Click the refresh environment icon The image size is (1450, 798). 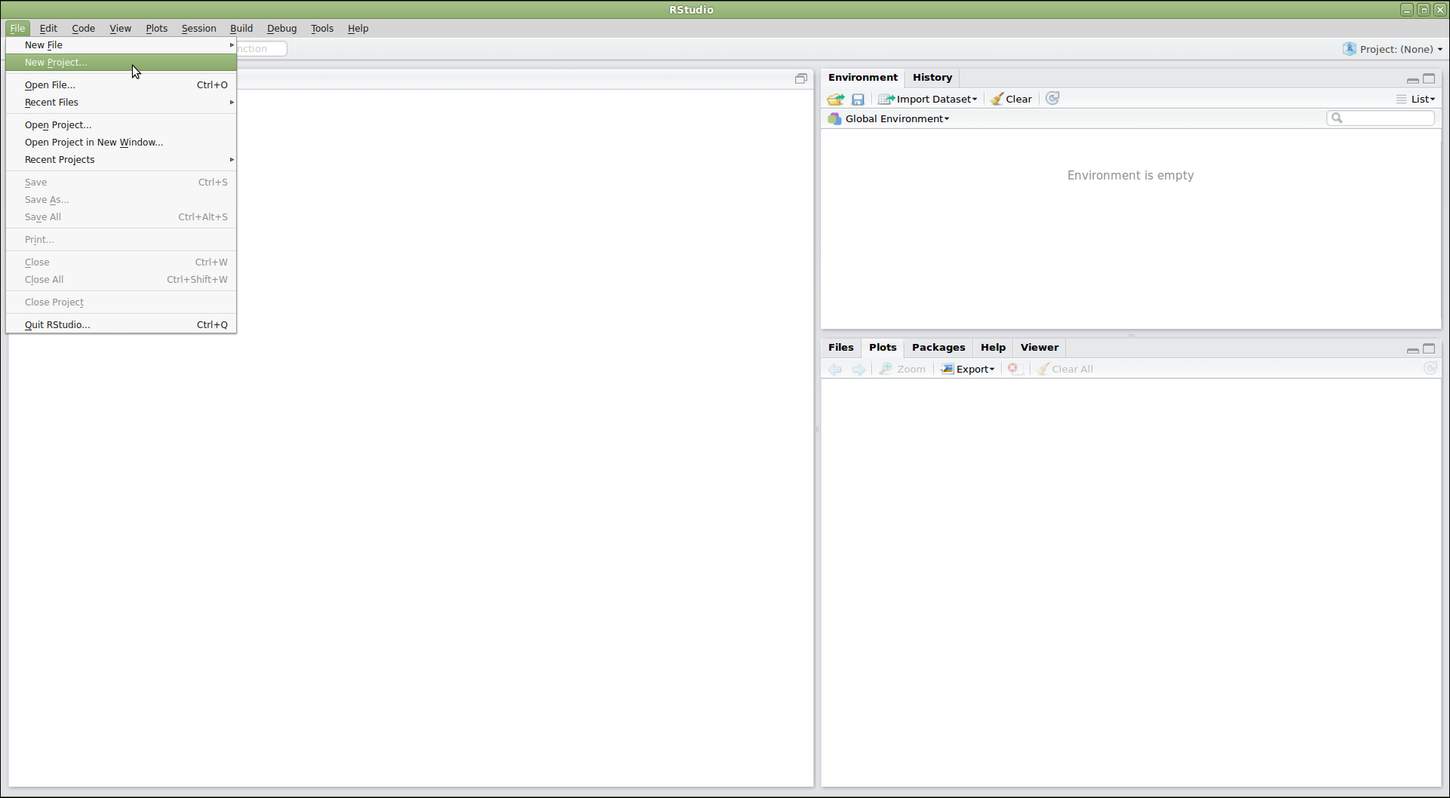1052,99
